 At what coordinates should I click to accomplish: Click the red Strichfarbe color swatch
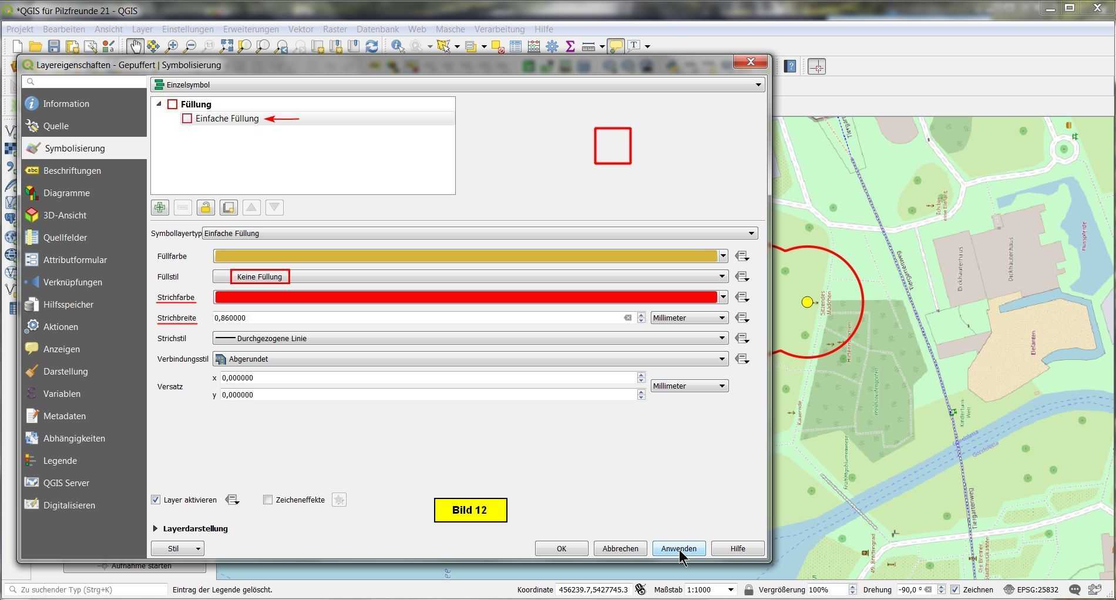[x=465, y=297]
